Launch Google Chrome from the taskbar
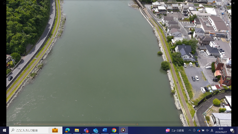Screen dimensions: 238x134 point(114,130)
